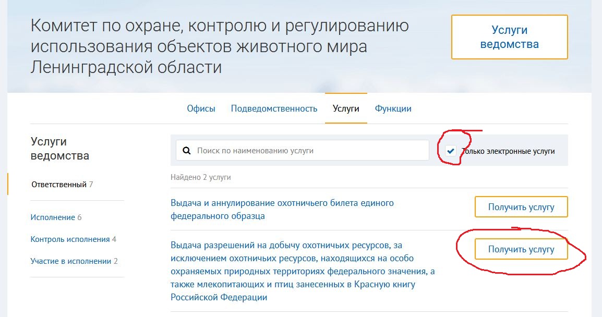The width and height of the screenshot is (602, 317).
Task: Click the 'Найдено 2 услуги' results count
Action: 200,177
